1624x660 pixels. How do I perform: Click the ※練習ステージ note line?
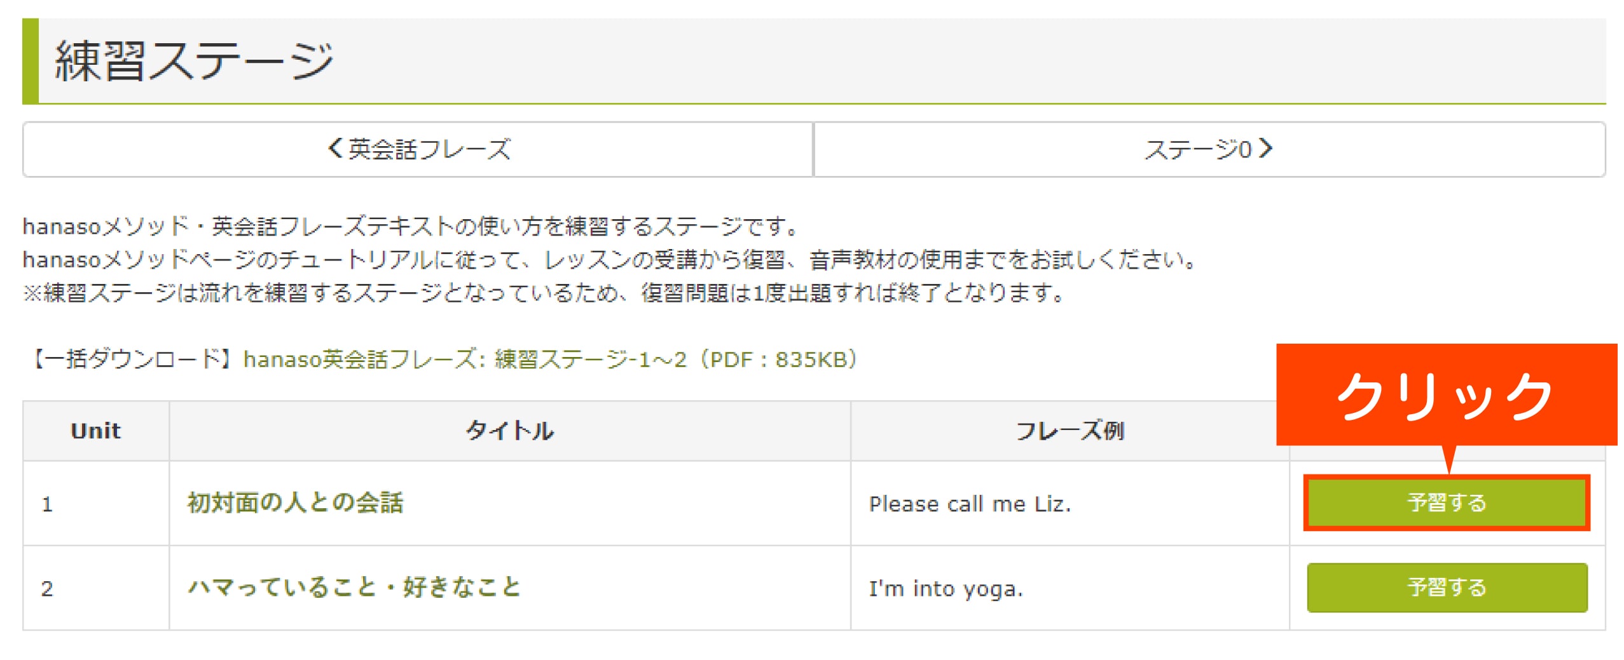(x=544, y=293)
